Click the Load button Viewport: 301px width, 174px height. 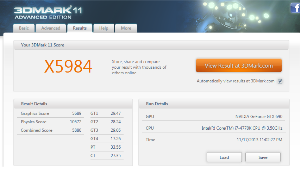pyautogui.click(x=224, y=157)
